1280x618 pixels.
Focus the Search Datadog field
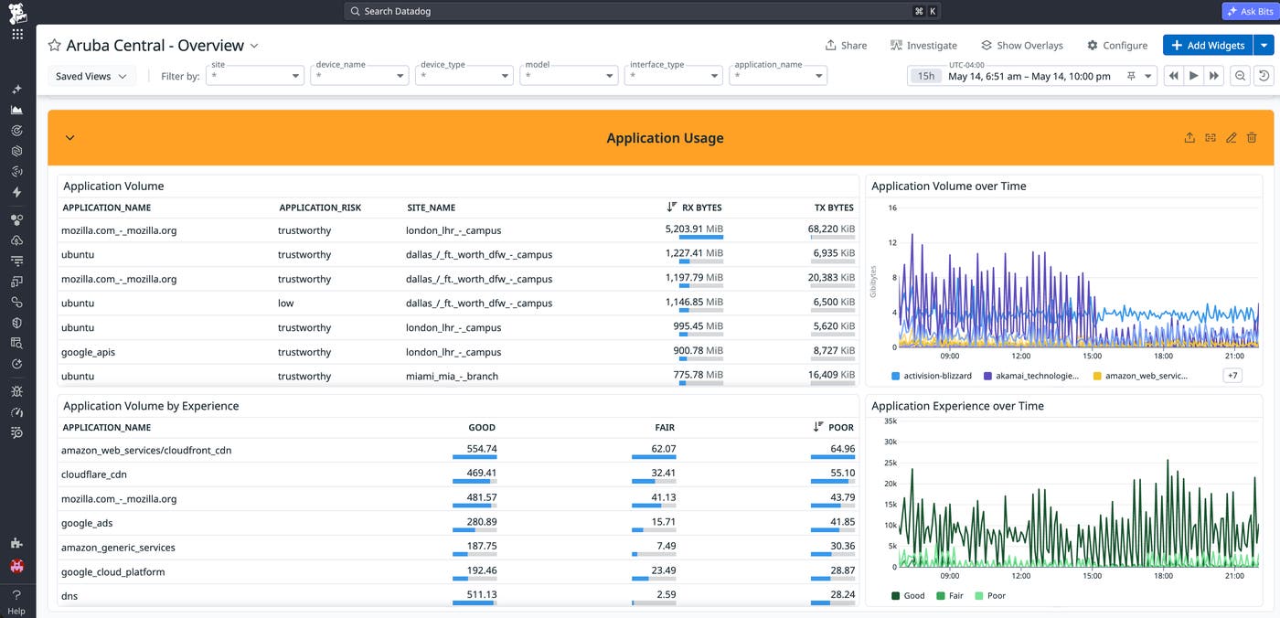(643, 11)
